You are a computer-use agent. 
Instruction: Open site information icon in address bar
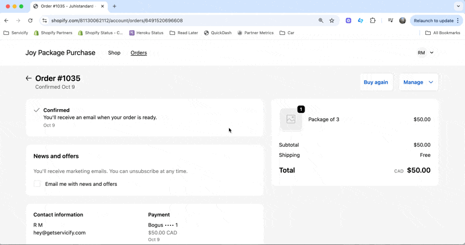tap(45, 20)
